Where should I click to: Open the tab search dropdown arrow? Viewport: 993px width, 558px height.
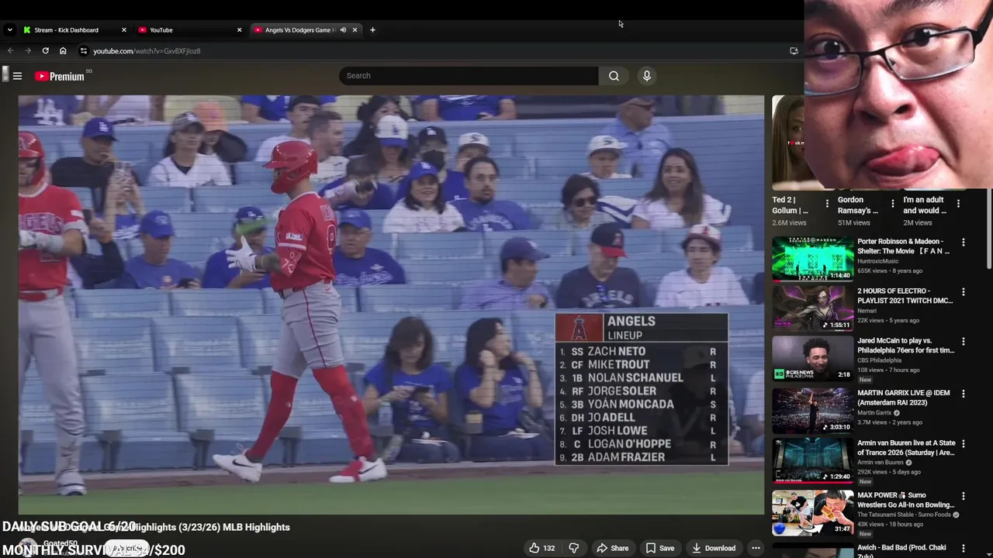tap(9, 30)
